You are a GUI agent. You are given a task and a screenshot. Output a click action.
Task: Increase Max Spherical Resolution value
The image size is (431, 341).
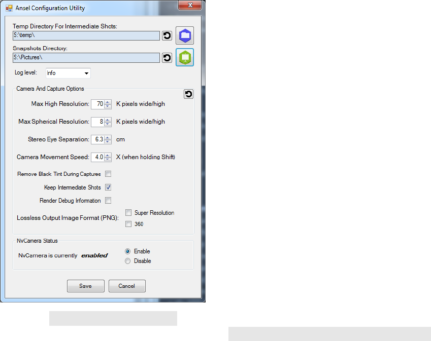pyautogui.click(x=108, y=120)
